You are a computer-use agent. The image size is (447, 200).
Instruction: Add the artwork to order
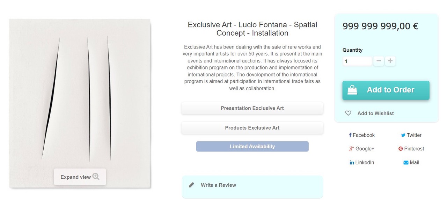pyautogui.click(x=386, y=90)
